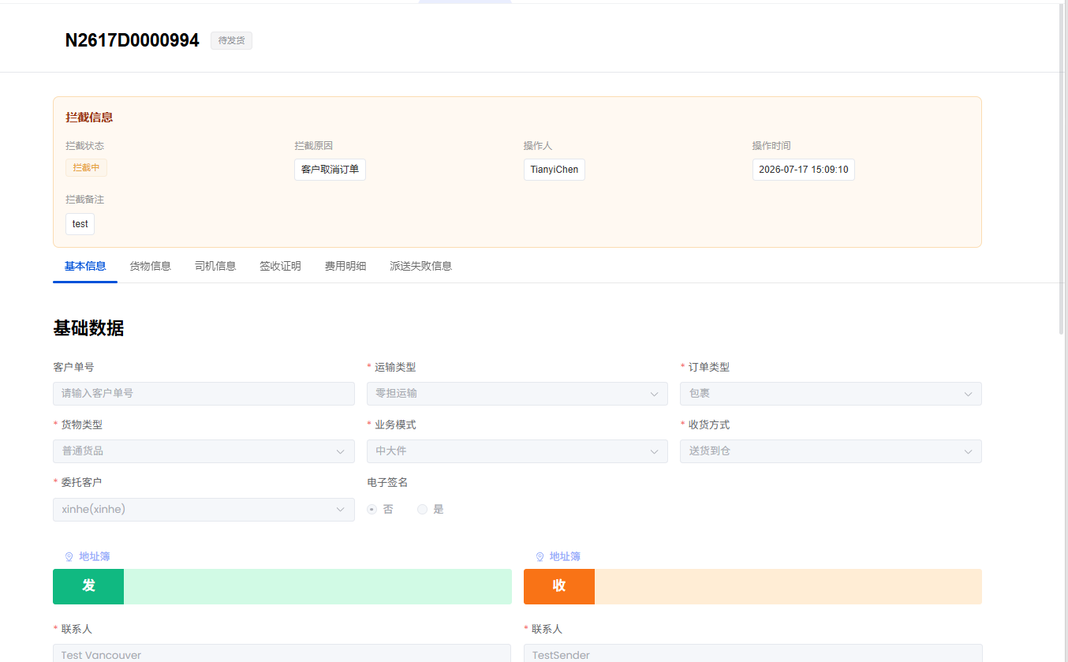1068x662 pixels.
Task: Click the location pin icon beside sender 地址簿
Action: (x=69, y=557)
